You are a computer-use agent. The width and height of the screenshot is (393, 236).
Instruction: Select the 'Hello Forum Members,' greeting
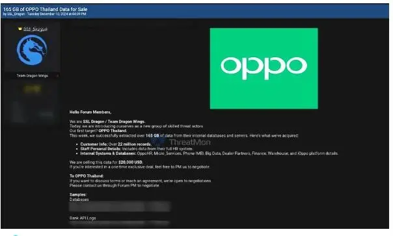click(x=90, y=112)
